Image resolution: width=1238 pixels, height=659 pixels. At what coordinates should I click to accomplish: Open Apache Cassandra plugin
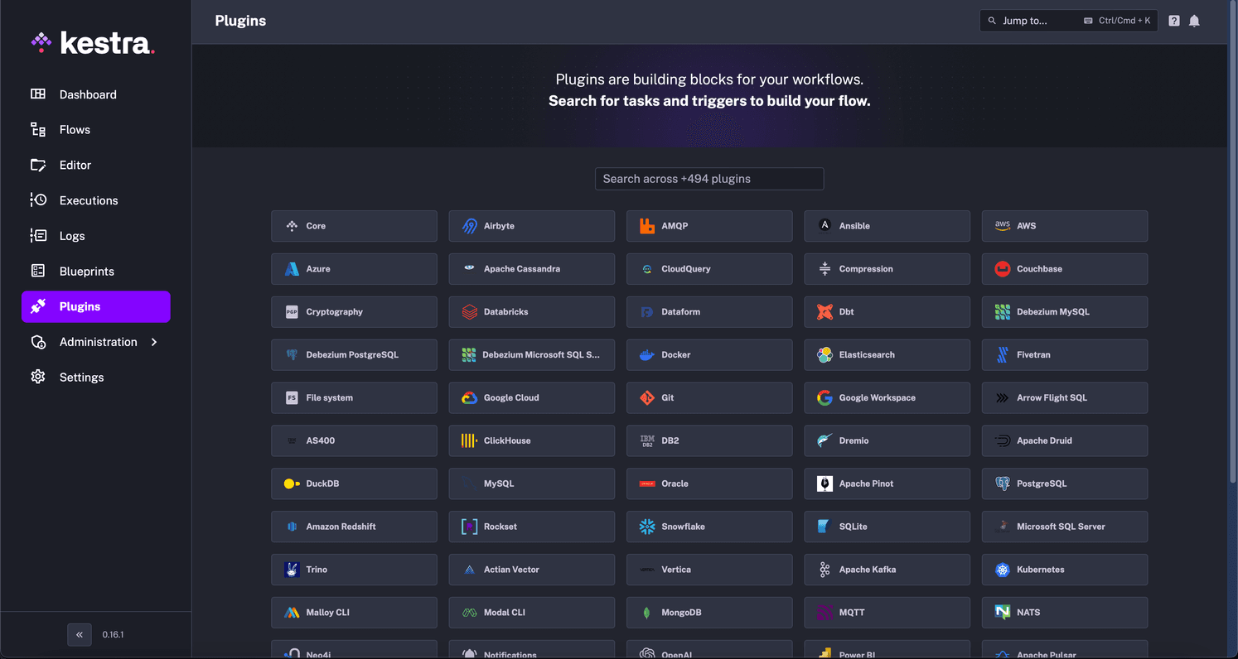[x=532, y=269]
